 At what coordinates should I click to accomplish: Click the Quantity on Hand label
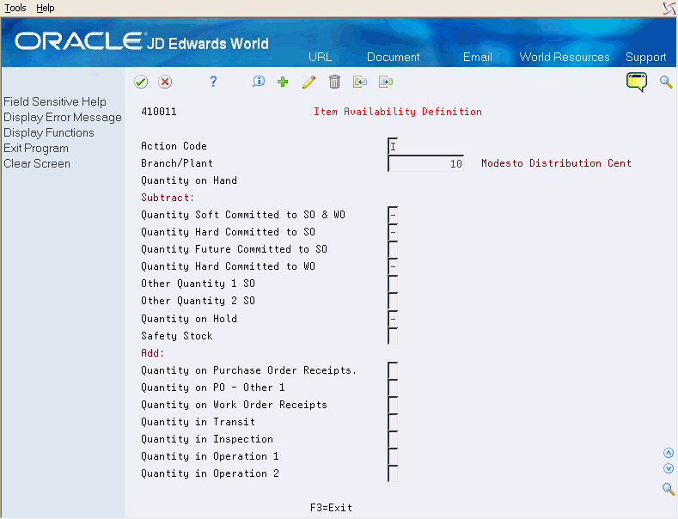[189, 180]
